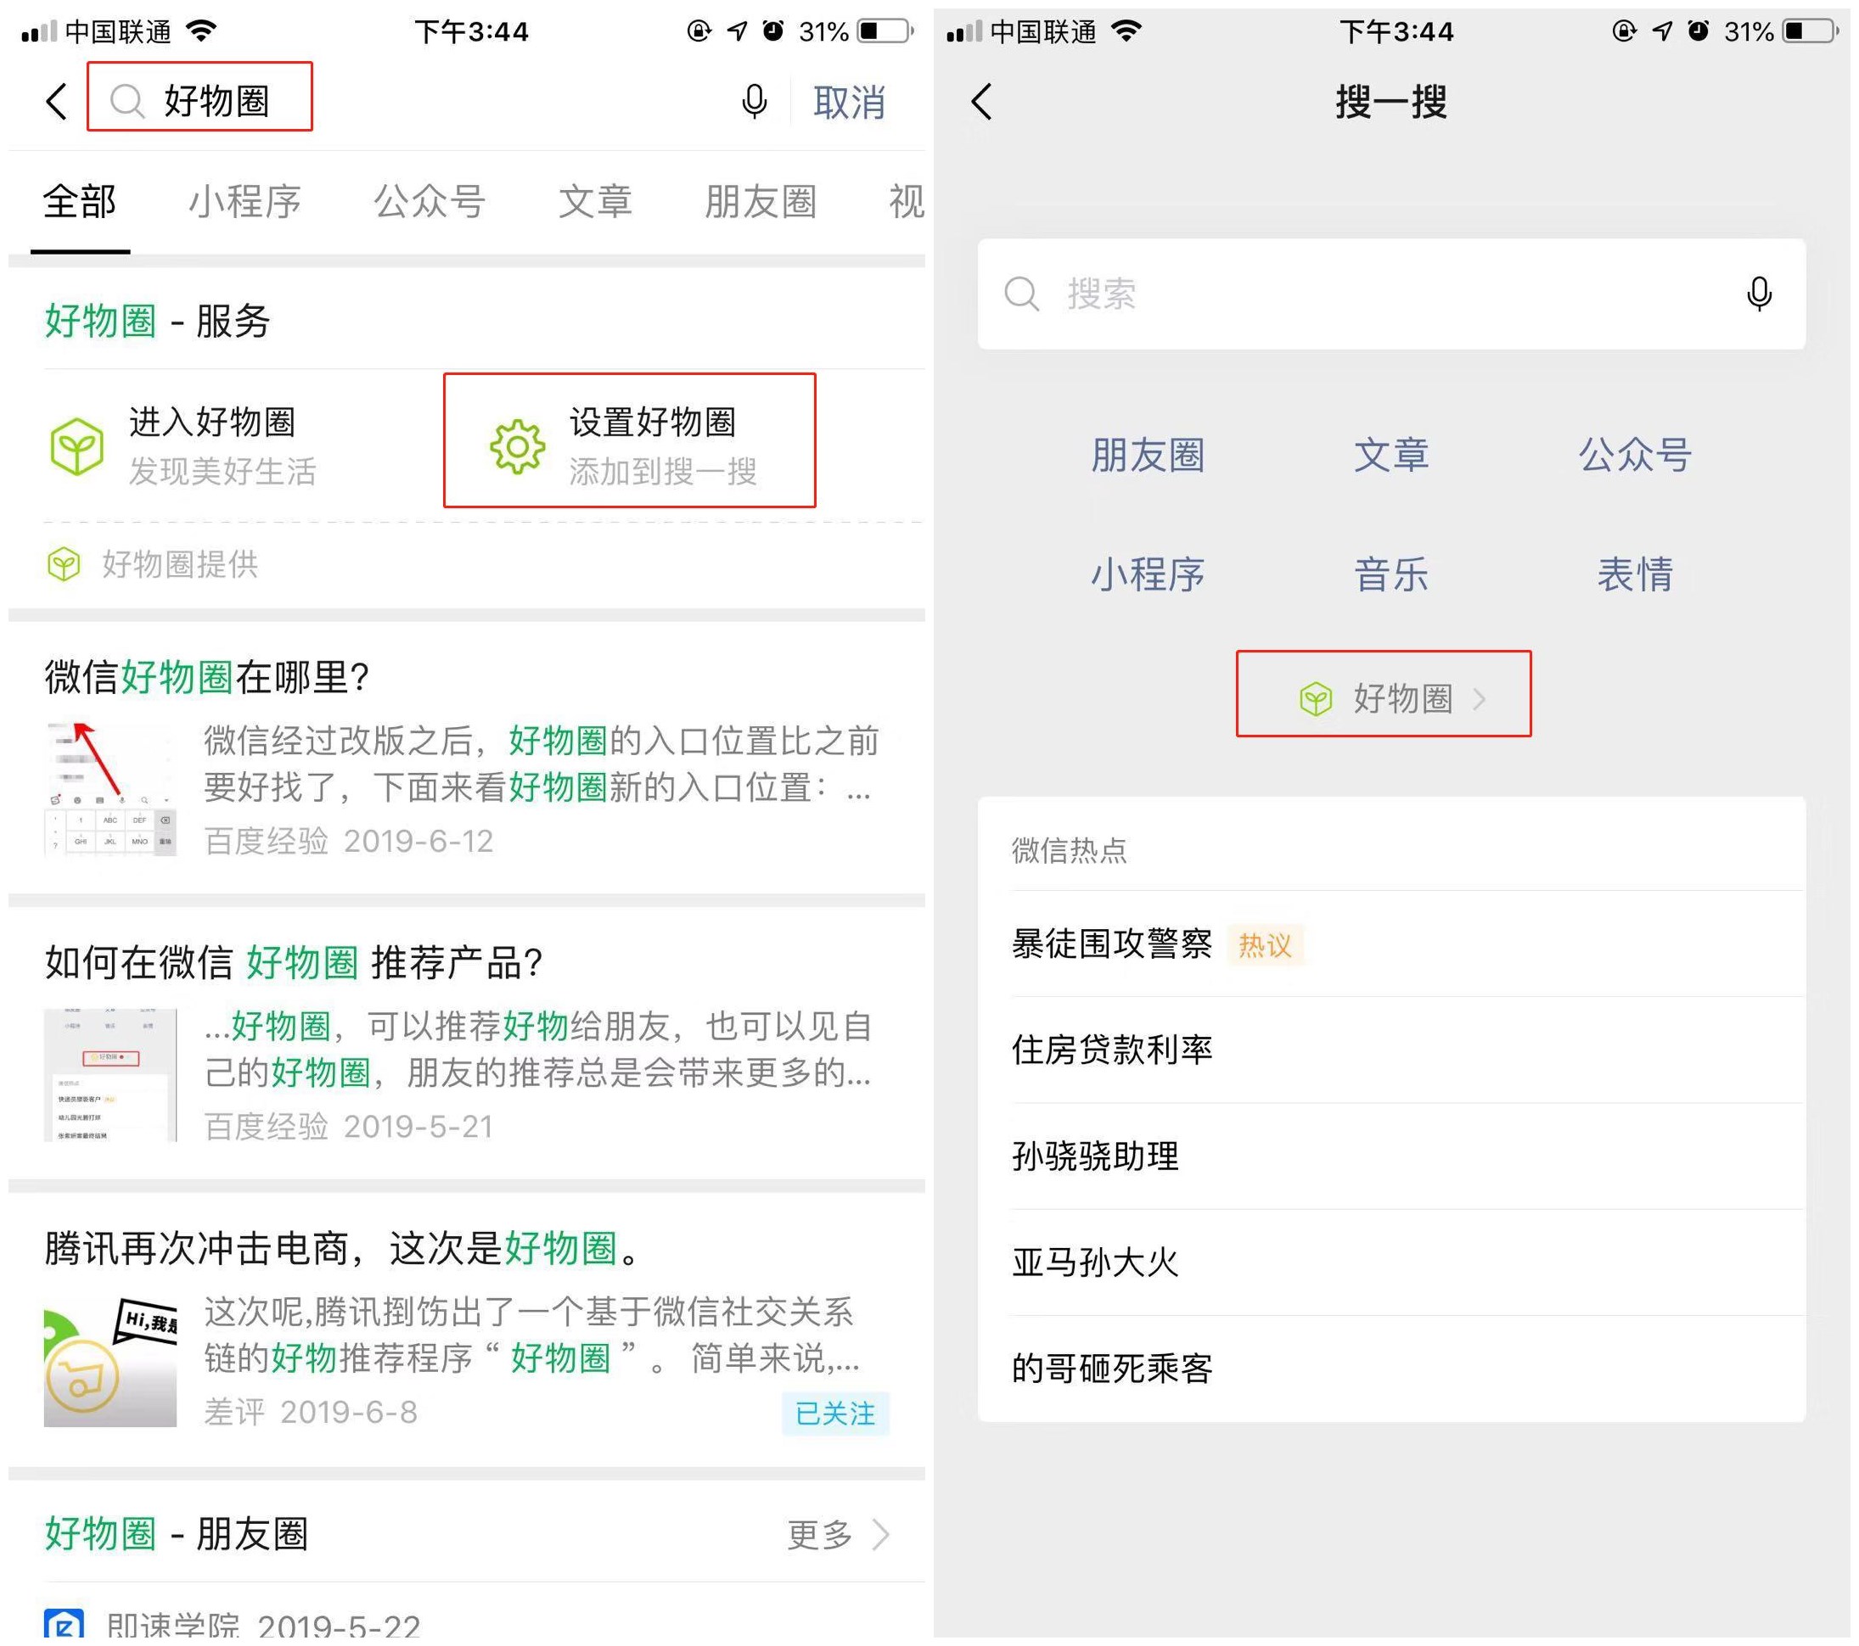
Task: Tap the 好物圈 - 服务 section header
Action: [x=156, y=321]
